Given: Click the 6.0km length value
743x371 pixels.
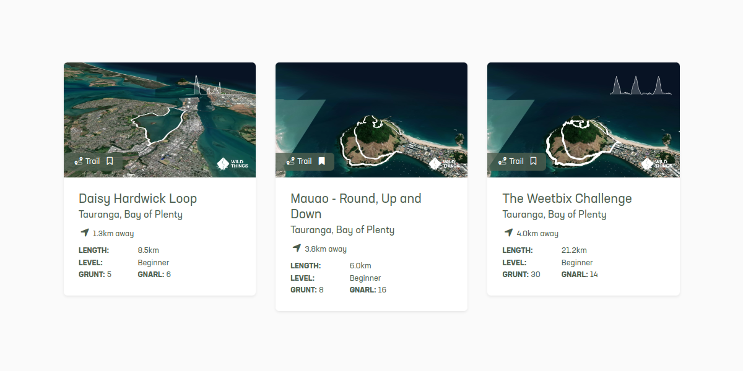Looking at the screenshot, I should coord(360,266).
